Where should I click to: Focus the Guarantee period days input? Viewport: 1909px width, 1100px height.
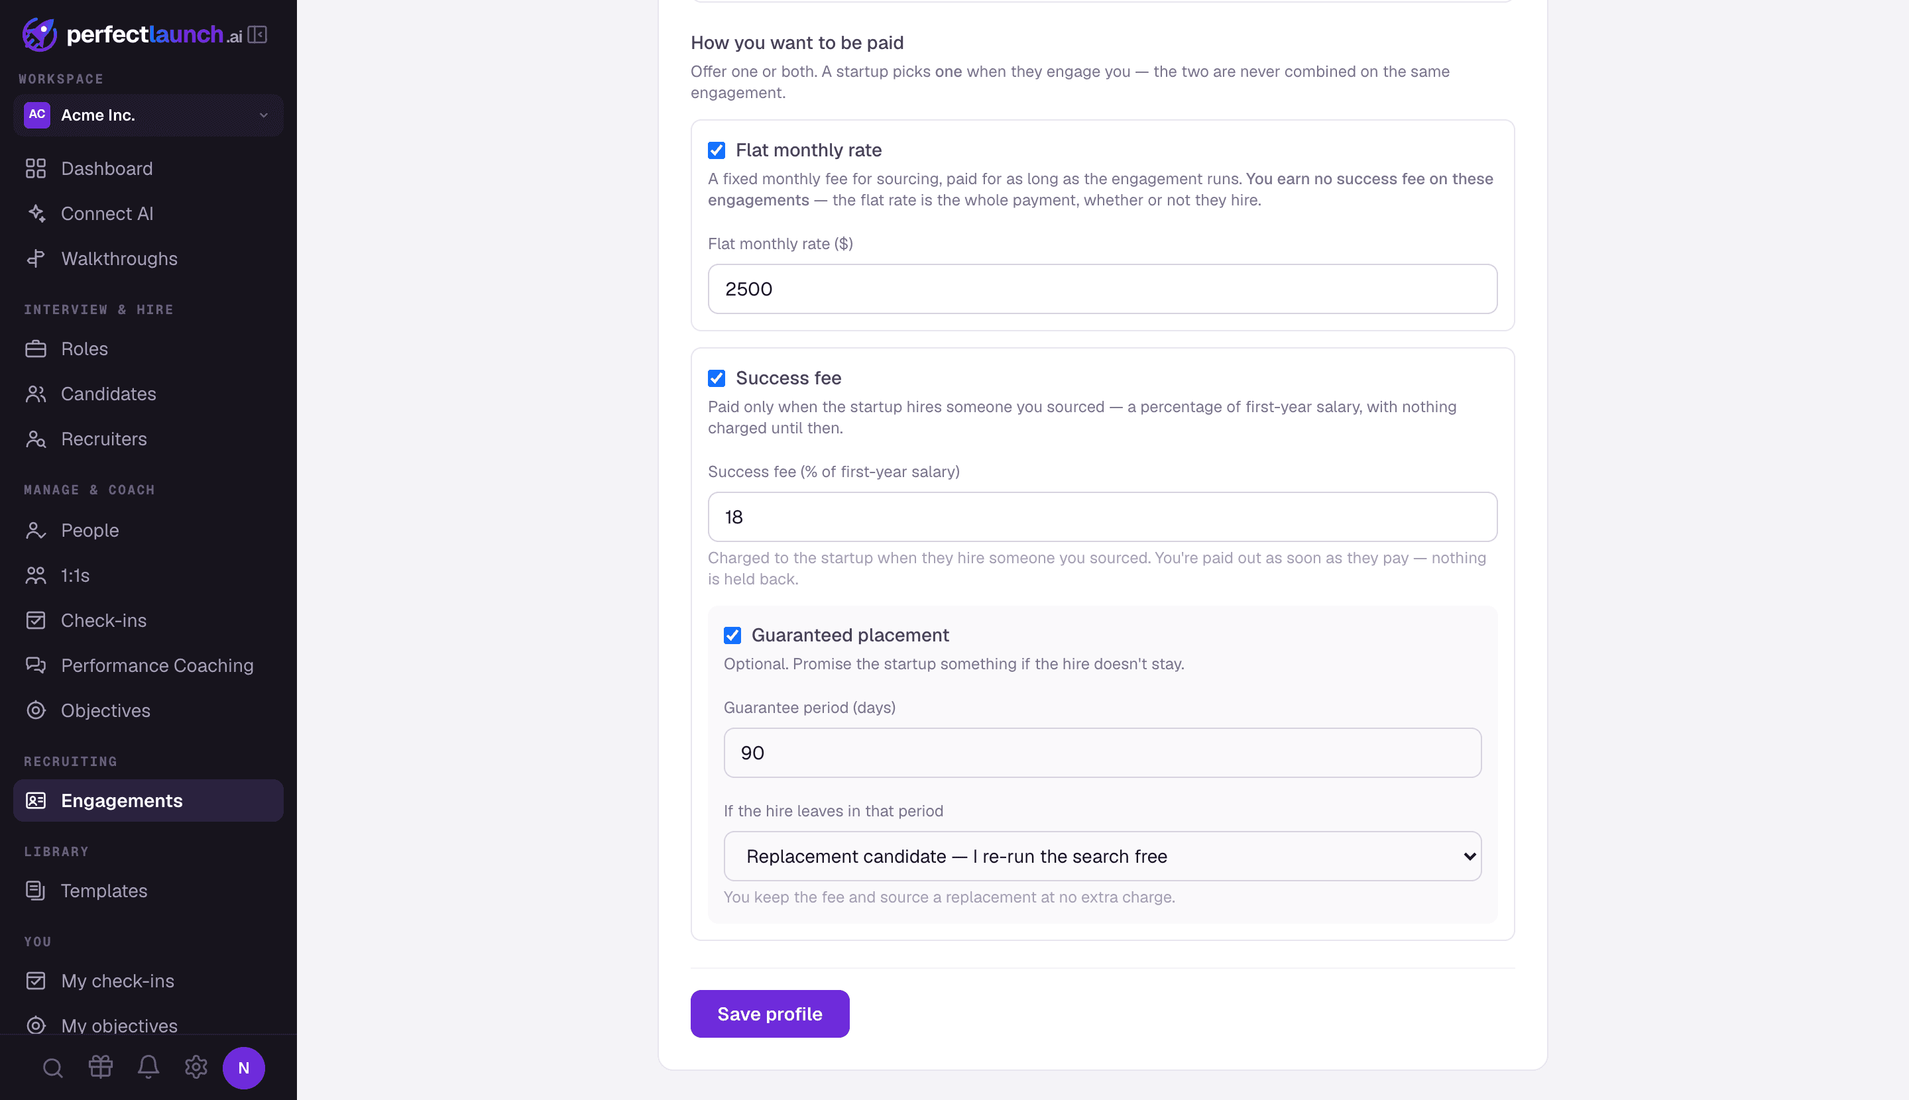coord(1102,753)
